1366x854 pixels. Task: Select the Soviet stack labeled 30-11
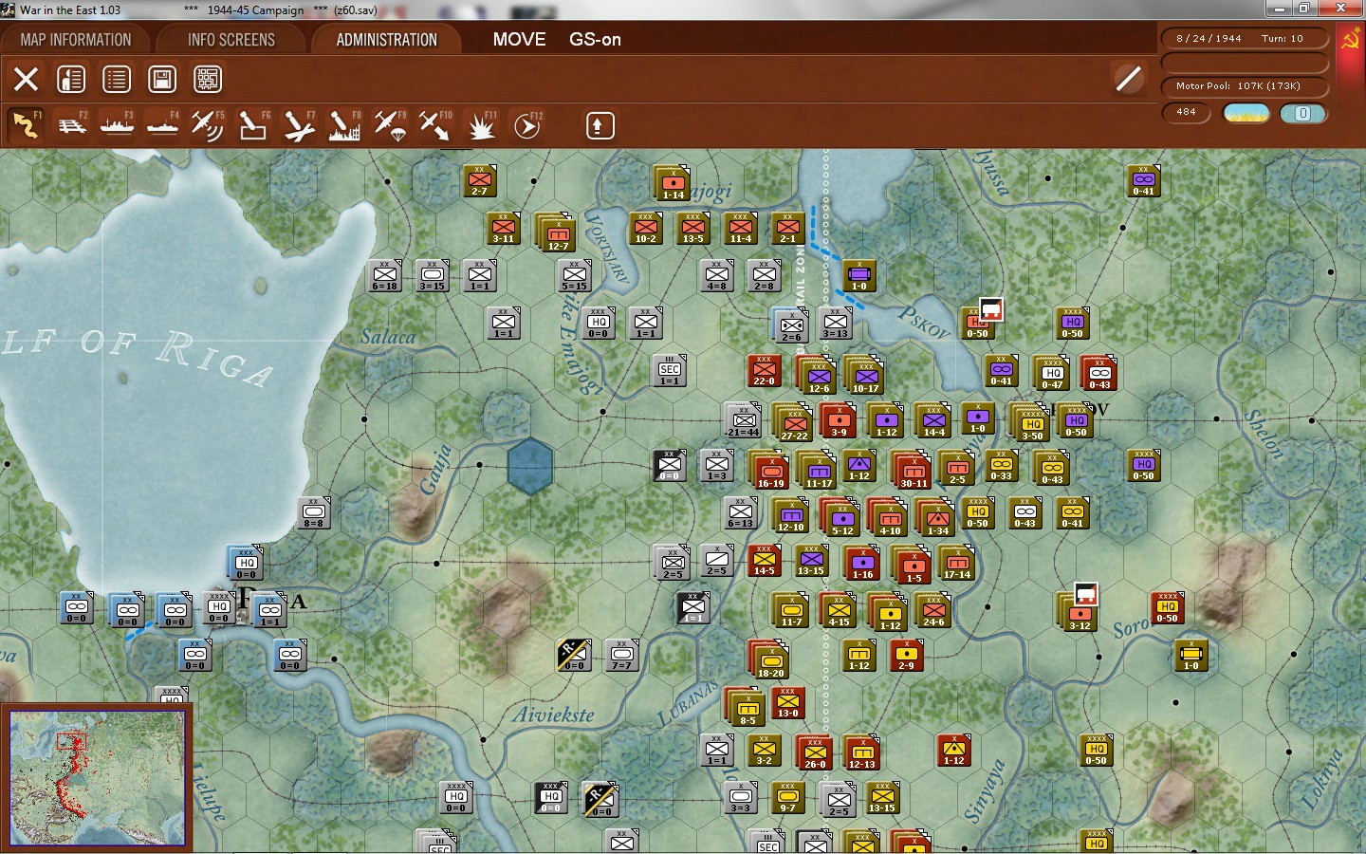[x=913, y=470]
